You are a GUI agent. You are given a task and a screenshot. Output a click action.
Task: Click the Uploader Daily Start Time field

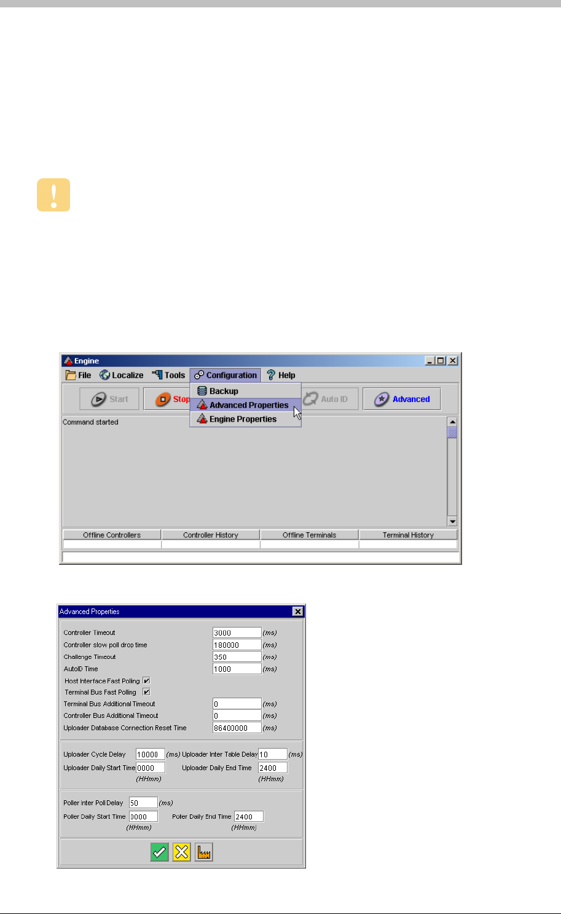(150, 768)
